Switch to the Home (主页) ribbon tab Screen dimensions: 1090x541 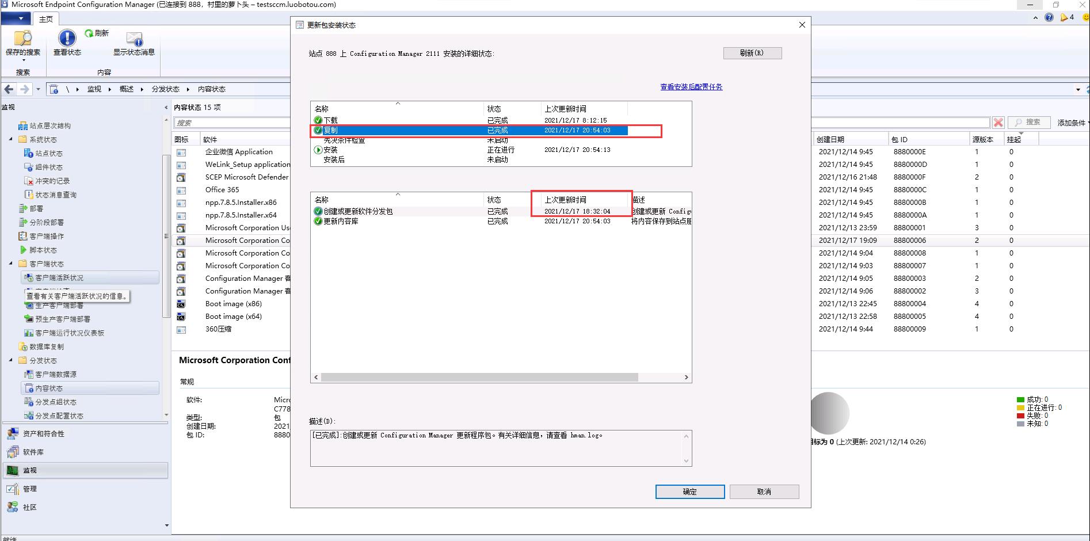46,19
